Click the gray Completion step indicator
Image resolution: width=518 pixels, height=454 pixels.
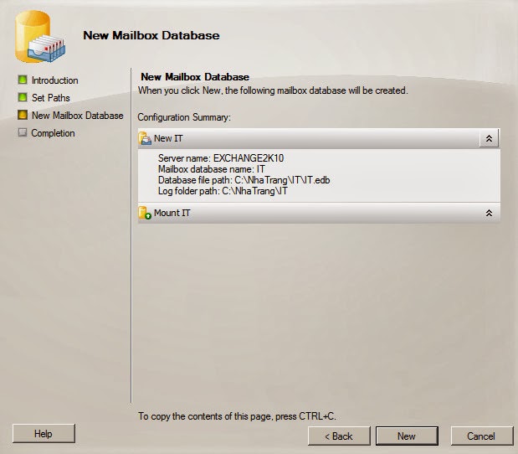point(23,132)
